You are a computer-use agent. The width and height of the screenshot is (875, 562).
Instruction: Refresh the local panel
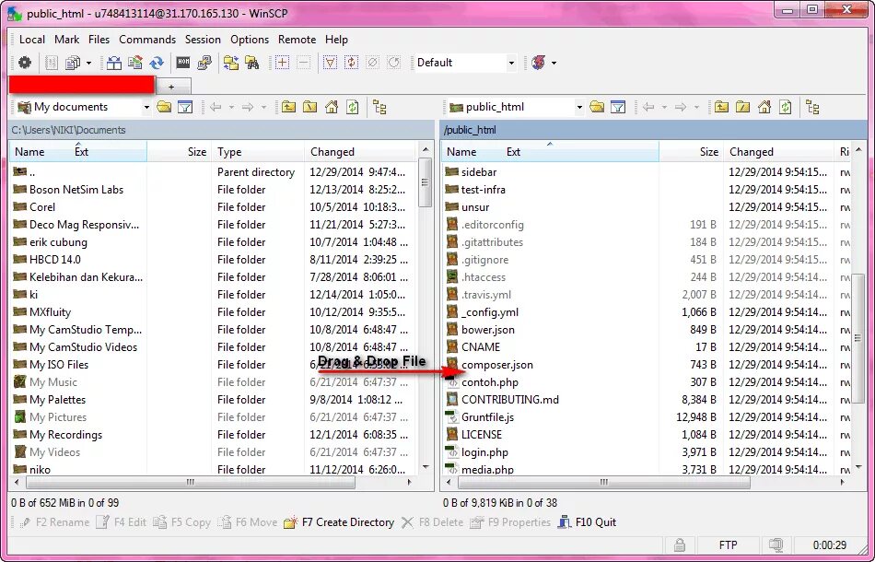pos(353,107)
